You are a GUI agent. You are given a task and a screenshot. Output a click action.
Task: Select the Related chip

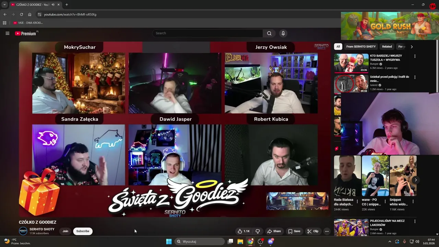click(x=387, y=47)
